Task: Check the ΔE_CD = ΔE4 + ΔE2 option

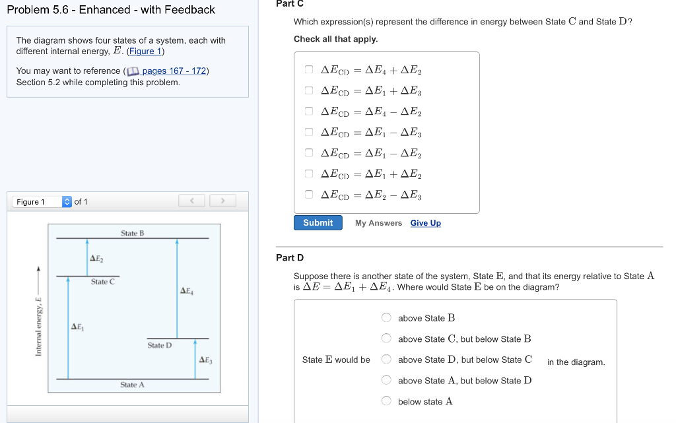Action: coord(308,68)
